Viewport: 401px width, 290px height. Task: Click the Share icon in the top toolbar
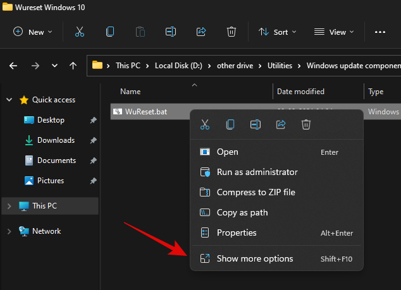(x=201, y=32)
